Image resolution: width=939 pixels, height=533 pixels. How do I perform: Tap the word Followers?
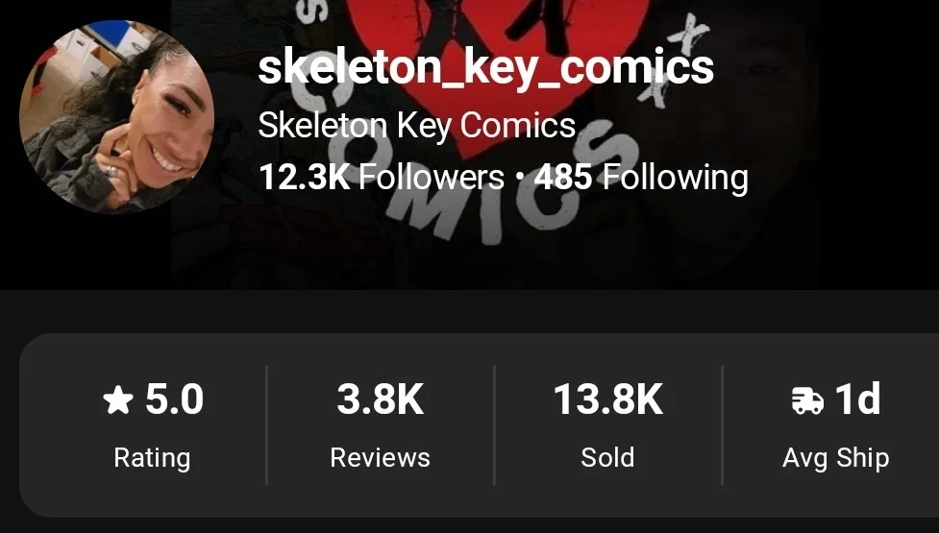(x=432, y=178)
